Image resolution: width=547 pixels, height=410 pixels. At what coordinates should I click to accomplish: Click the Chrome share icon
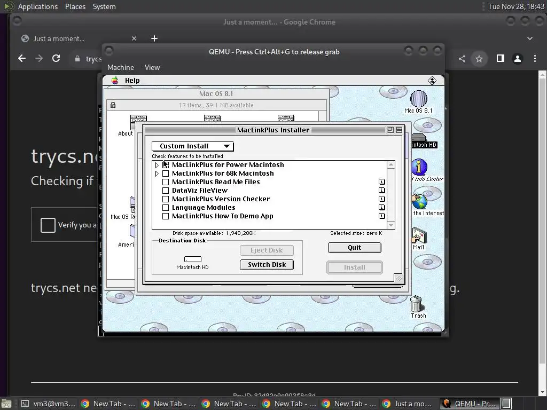(462, 59)
